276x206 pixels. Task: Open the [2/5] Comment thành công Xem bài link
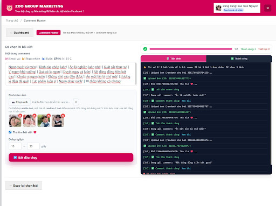186,134
